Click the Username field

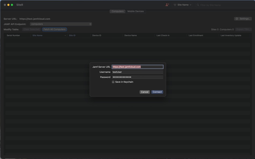point(138,72)
